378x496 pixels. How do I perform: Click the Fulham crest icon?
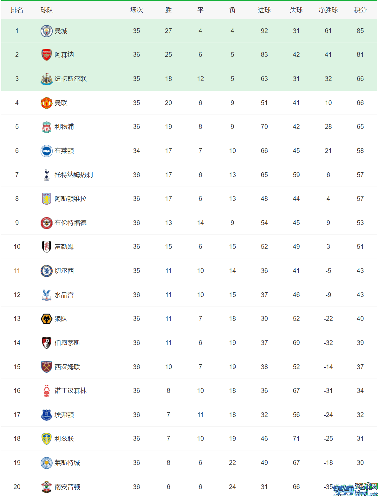click(47, 247)
